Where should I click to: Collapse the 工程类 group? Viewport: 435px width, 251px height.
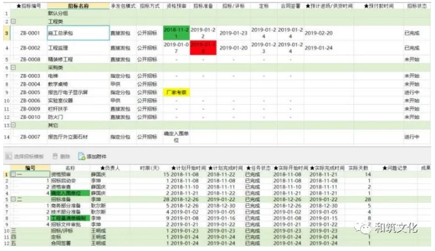[13, 21]
